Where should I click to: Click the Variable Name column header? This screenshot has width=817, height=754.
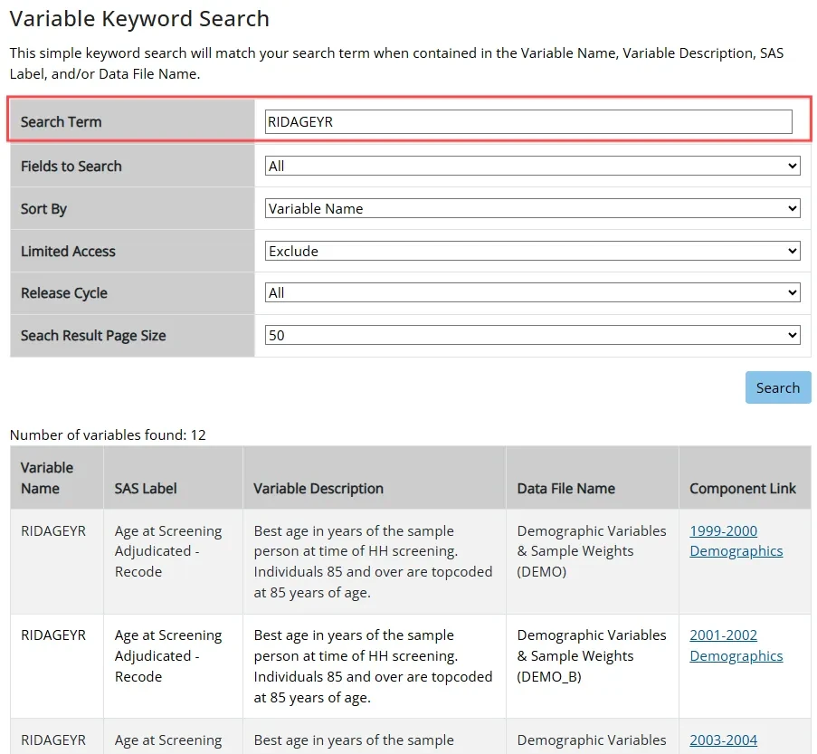coord(47,478)
